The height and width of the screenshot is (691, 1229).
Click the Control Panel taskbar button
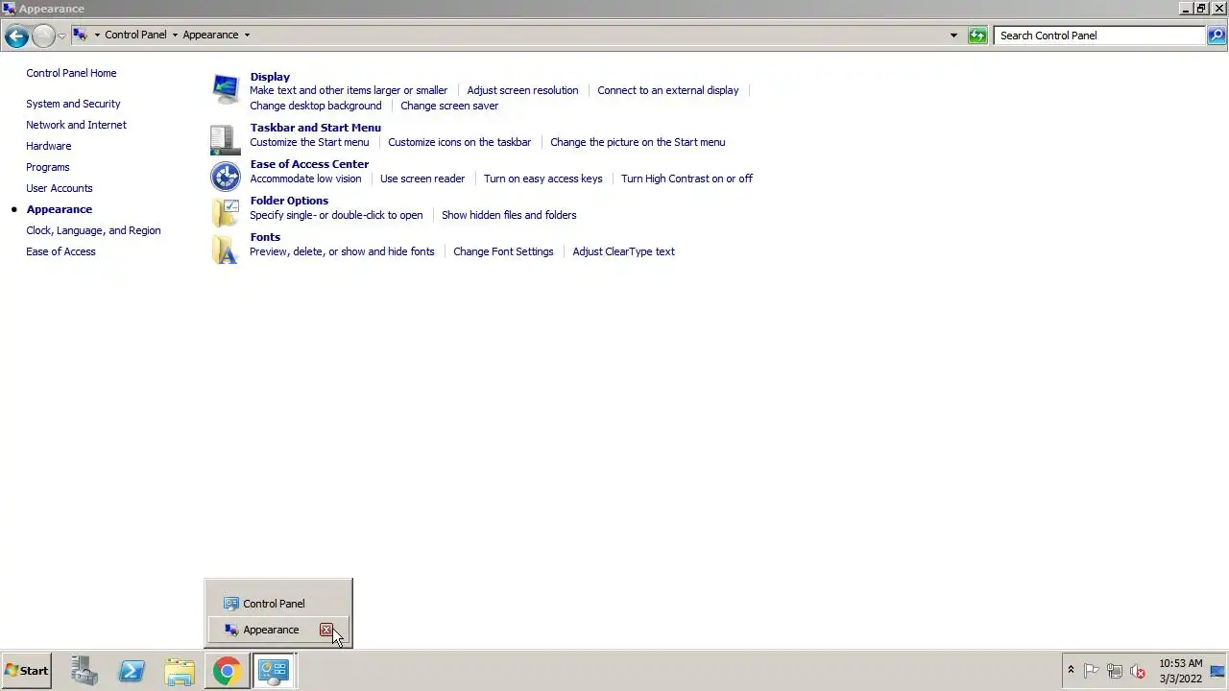(x=274, y=671)
